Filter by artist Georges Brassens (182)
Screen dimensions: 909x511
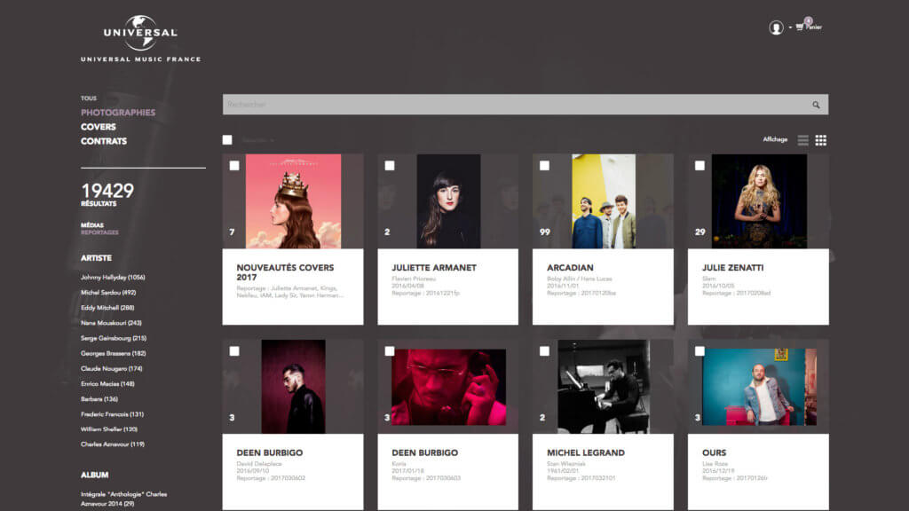(x=114, y=353)
